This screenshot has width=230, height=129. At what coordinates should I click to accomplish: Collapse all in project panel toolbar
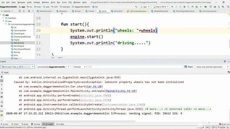point(24,11)
